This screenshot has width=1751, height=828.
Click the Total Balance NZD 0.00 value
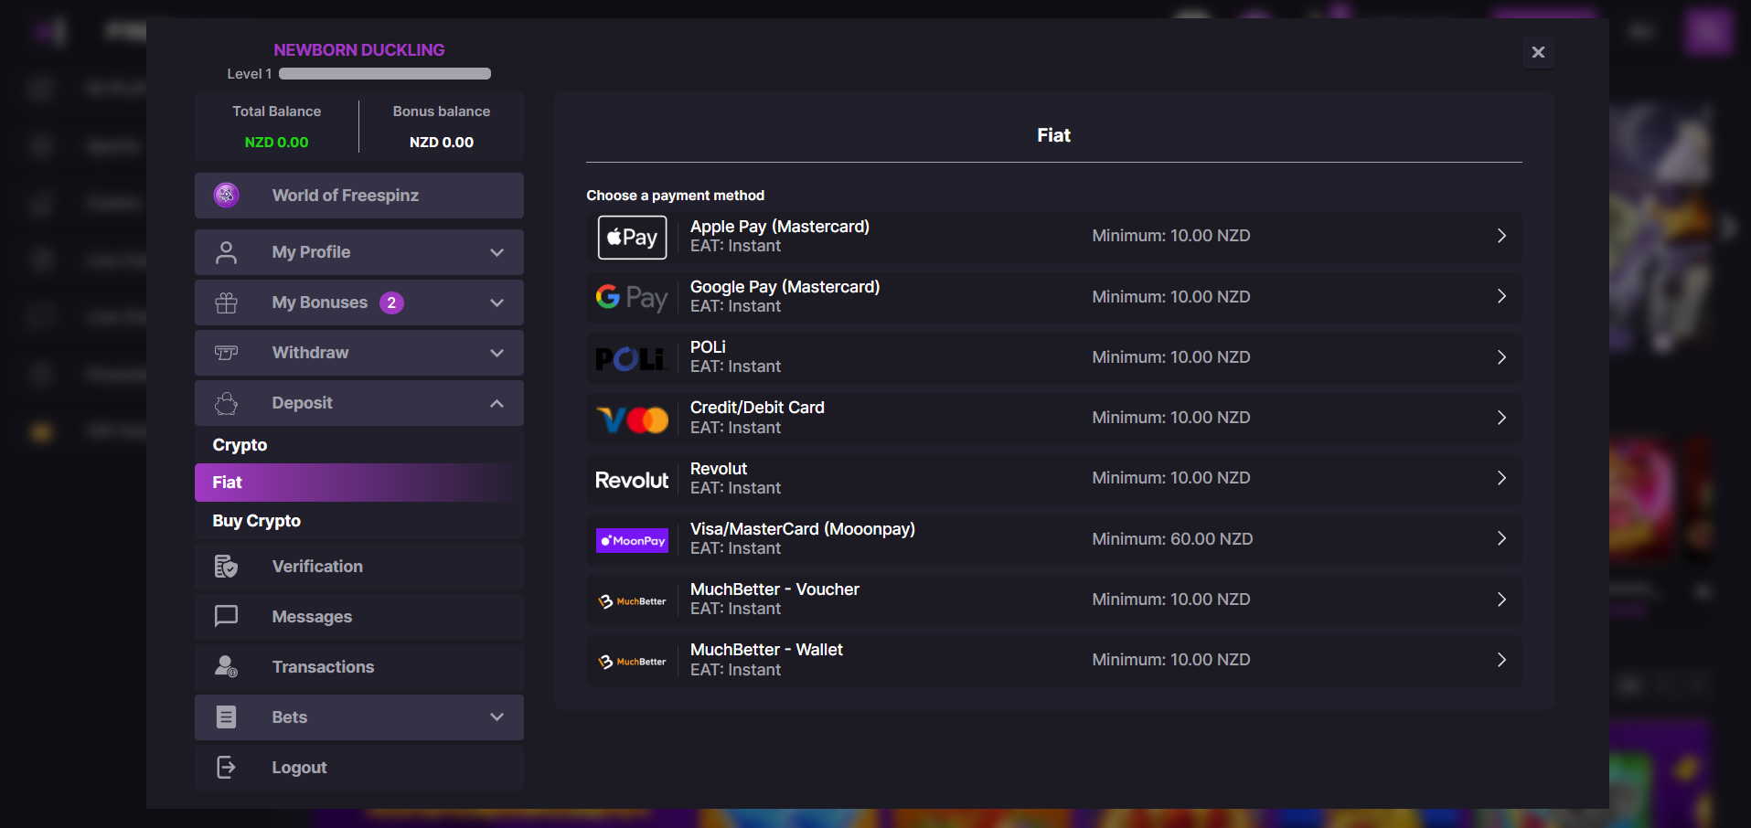(x=276, y=143)
